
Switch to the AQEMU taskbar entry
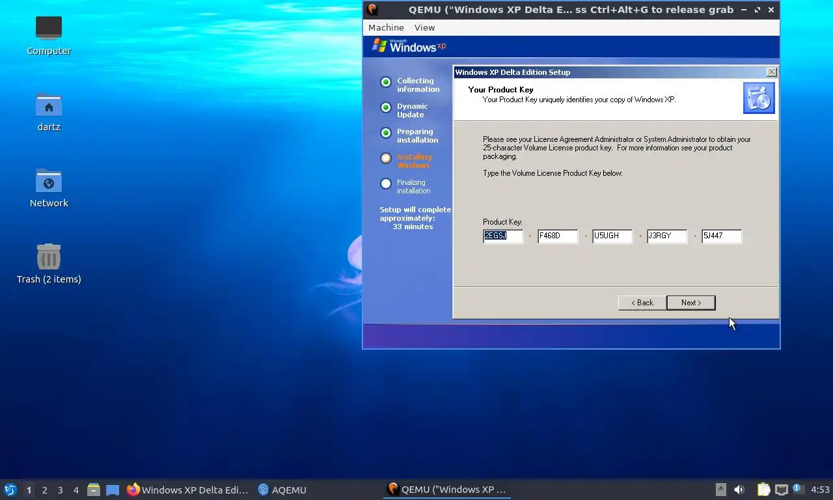pos(282,490)
